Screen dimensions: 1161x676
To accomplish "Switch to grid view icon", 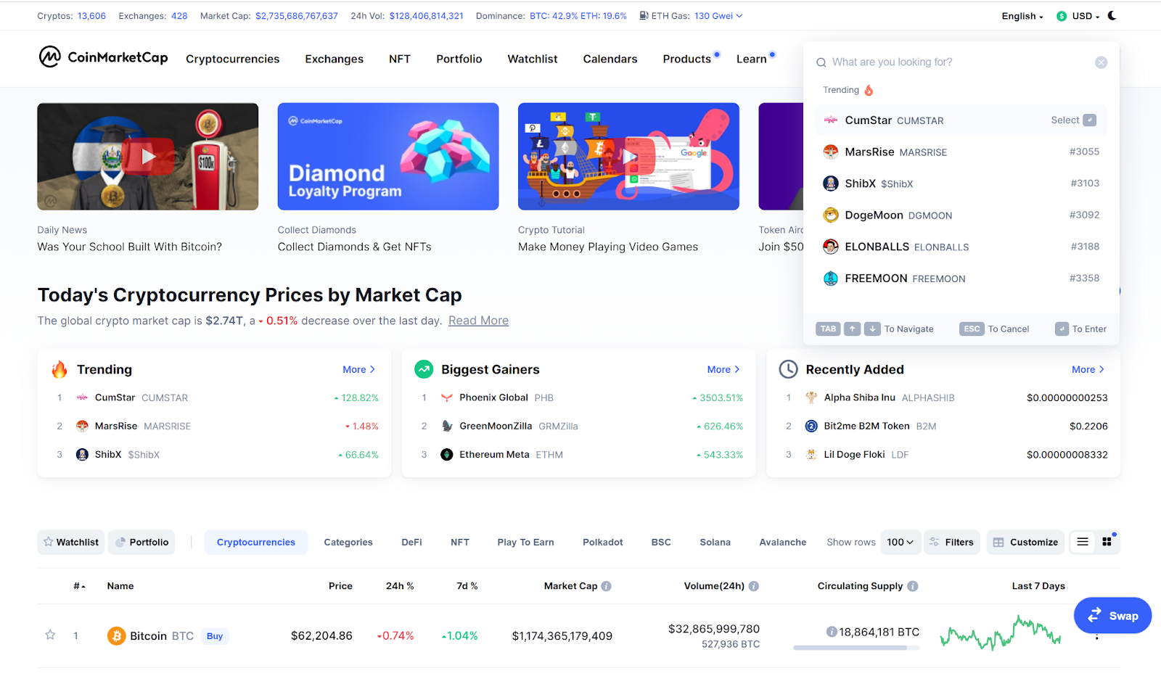I will (x=1107, y=542).
